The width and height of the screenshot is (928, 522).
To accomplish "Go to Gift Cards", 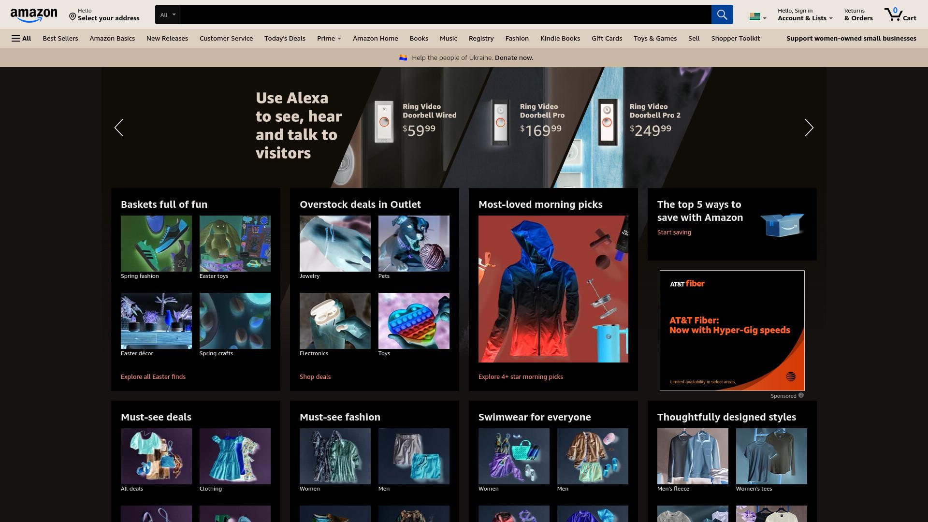I will (607, 38).
